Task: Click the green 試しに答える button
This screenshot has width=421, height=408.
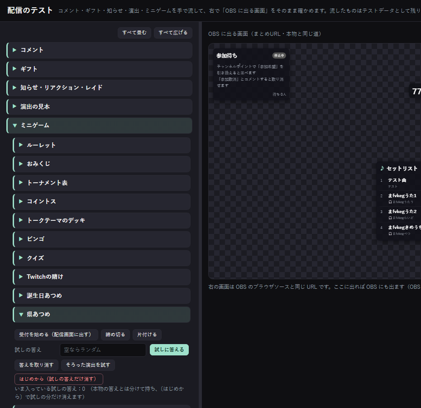Action: (x=169, y=350)
